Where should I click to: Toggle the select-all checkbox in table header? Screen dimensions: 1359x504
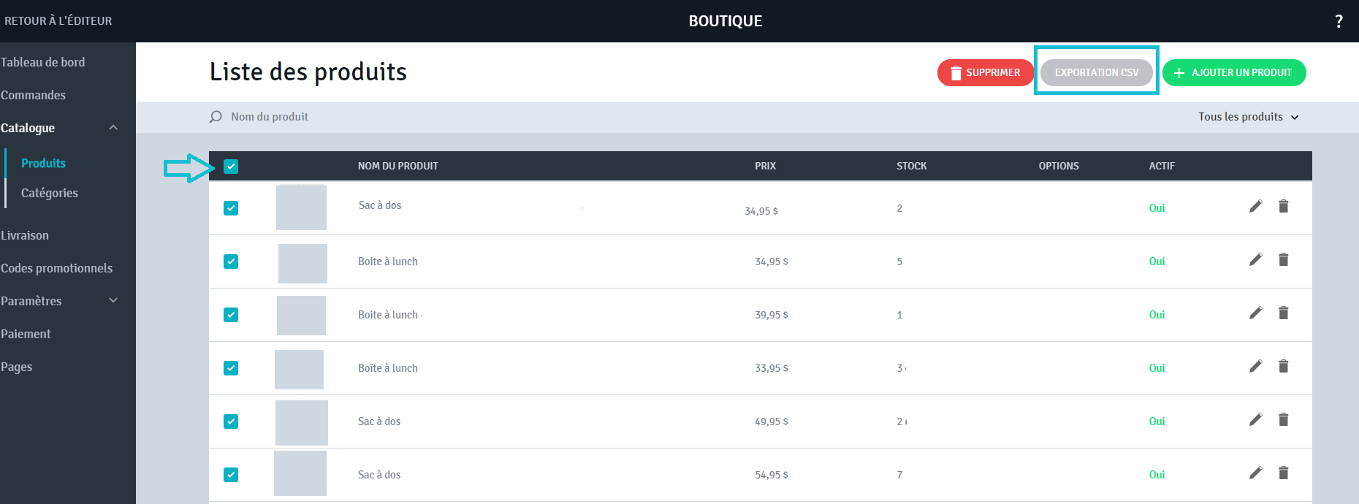click(231, 167)
